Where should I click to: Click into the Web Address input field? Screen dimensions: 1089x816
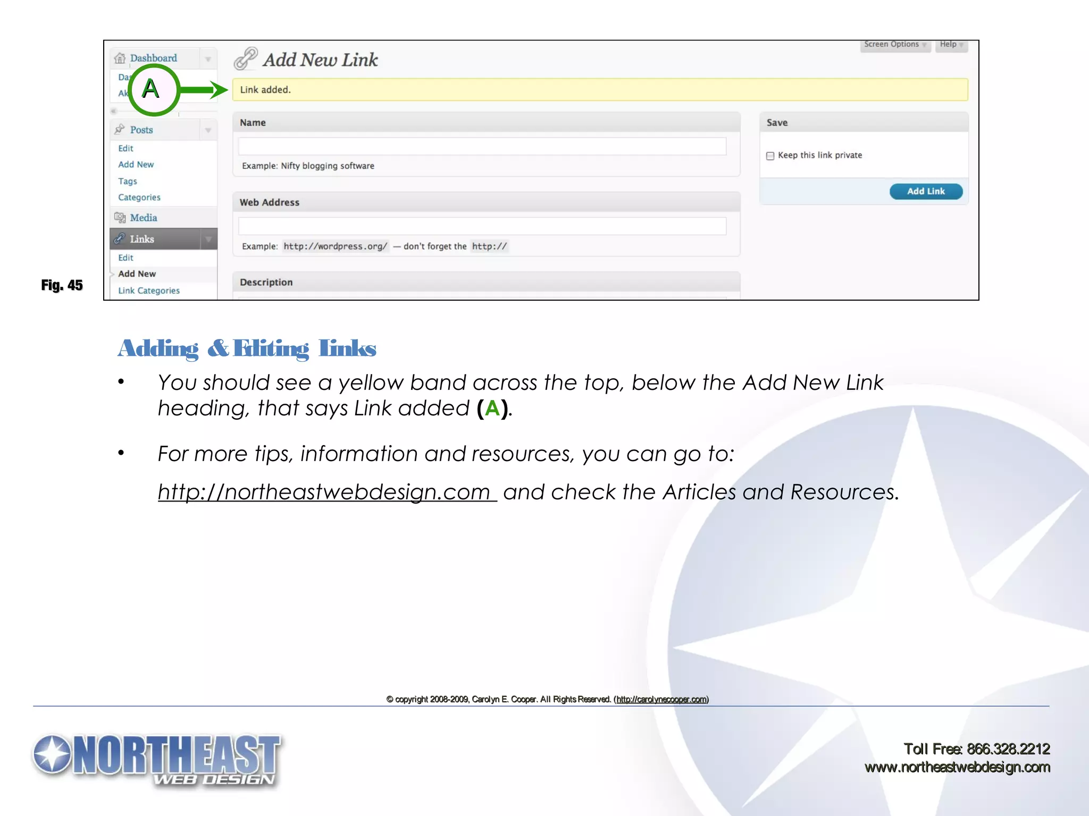click(482, 226)
